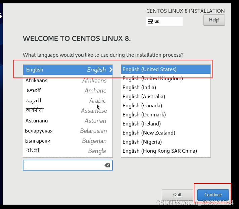
Task: Select the Arabic language row
Action: [68, 101]
